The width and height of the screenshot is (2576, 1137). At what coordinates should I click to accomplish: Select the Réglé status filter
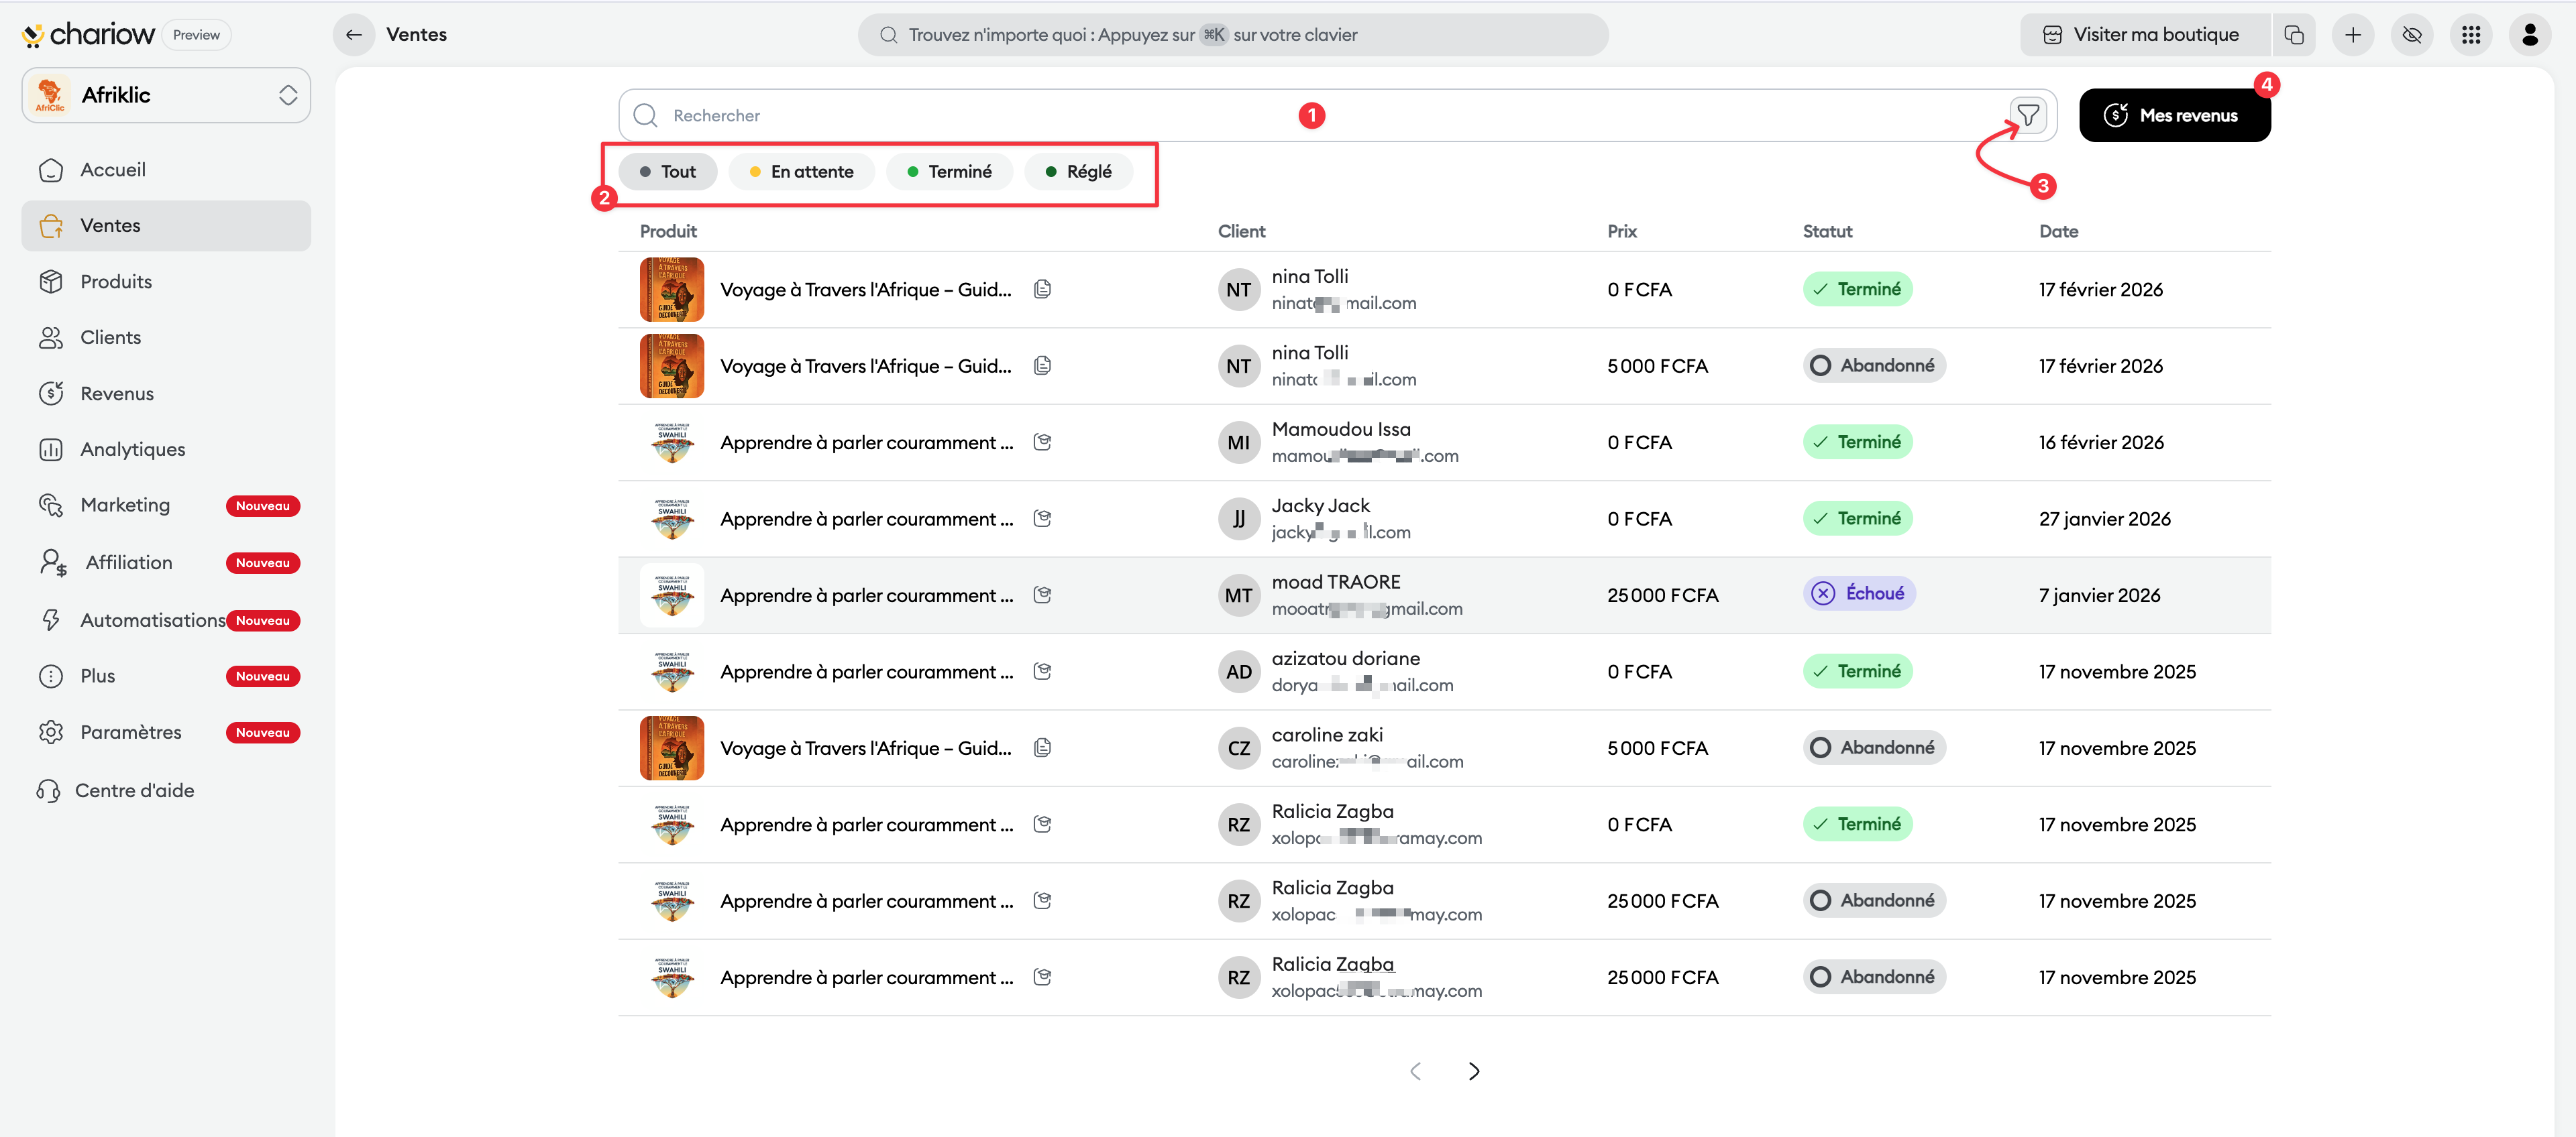pos(1078,171)
